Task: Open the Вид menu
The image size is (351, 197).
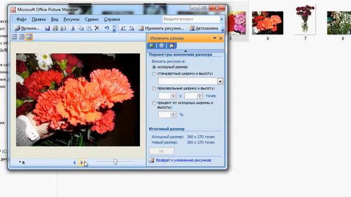Action: click(55, 20)
